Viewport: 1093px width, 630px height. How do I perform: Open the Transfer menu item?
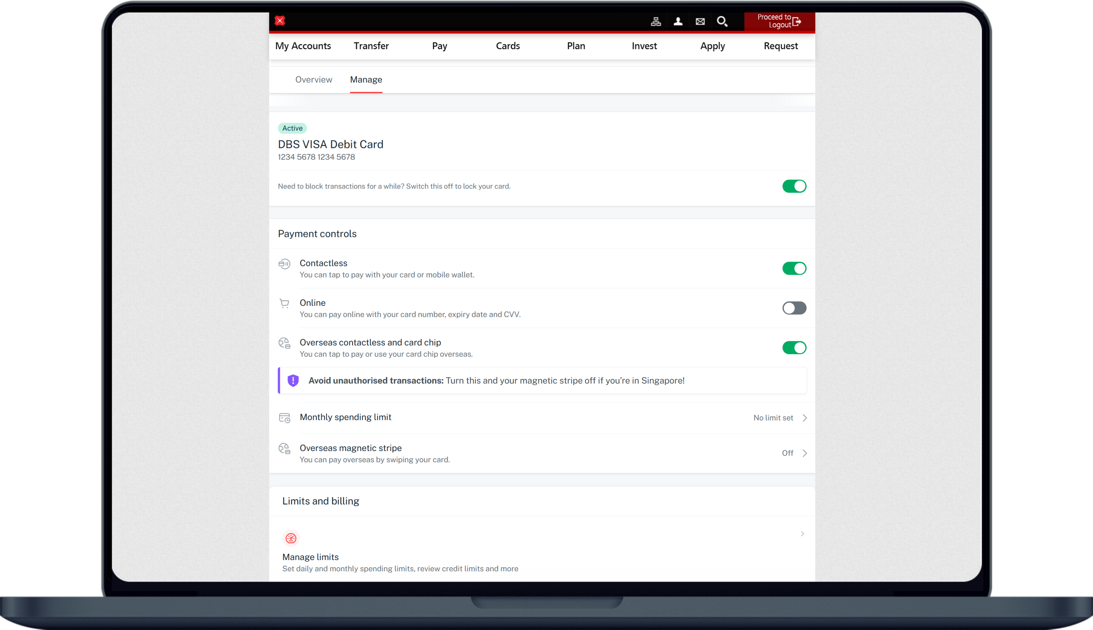(371, 46)
